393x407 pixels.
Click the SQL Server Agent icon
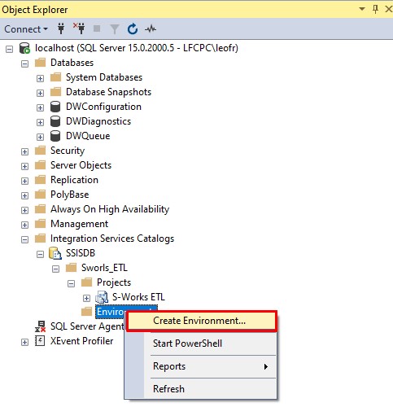tap(40, 326)
